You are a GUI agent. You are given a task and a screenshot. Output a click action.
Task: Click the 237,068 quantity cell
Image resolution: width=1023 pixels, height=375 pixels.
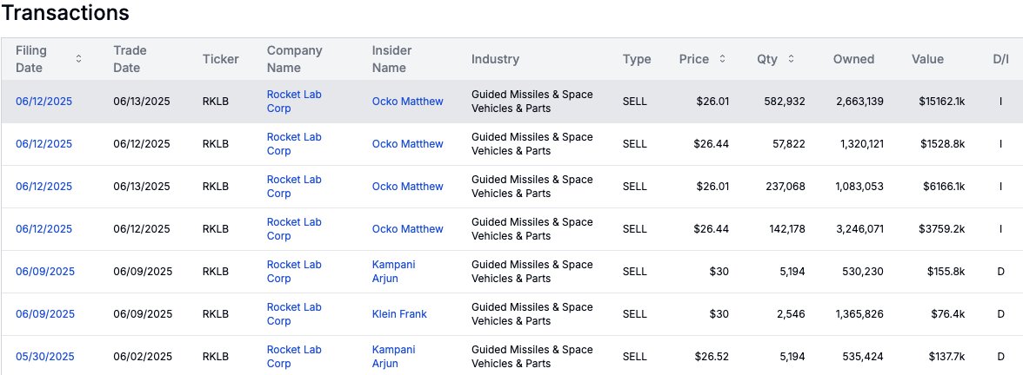(785, 186)
